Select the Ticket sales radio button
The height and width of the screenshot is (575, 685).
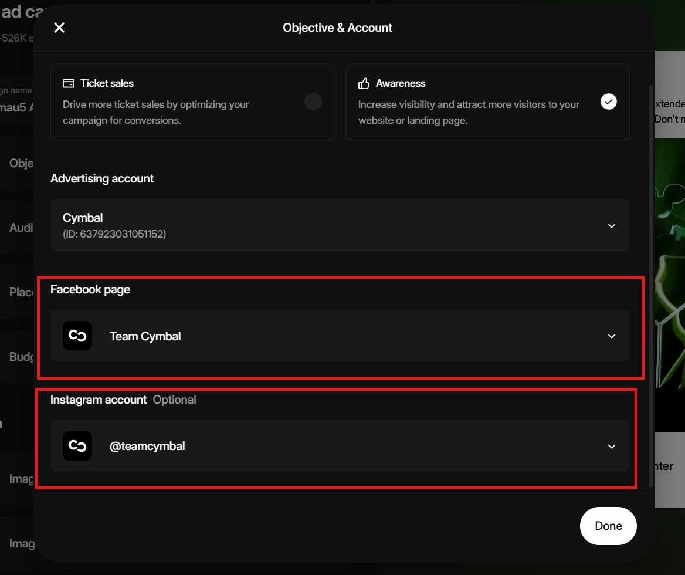click(313, 102)
